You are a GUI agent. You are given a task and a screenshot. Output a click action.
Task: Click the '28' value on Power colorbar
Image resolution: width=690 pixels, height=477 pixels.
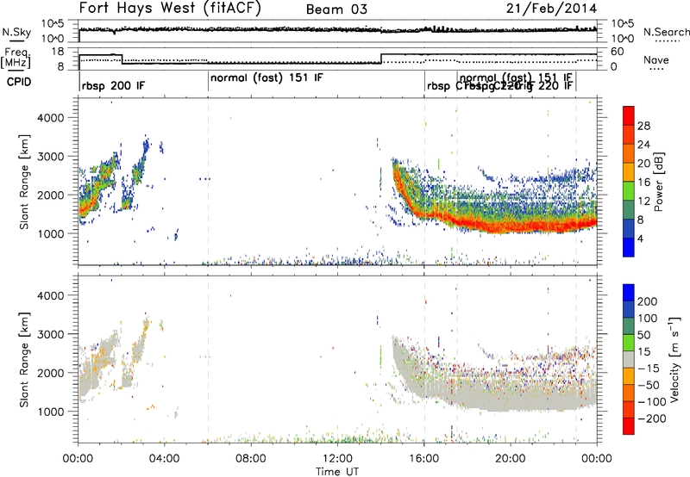point(643,126)
